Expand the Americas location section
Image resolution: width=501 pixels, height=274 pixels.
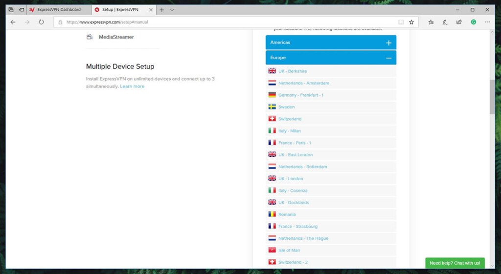coord(331,42)
